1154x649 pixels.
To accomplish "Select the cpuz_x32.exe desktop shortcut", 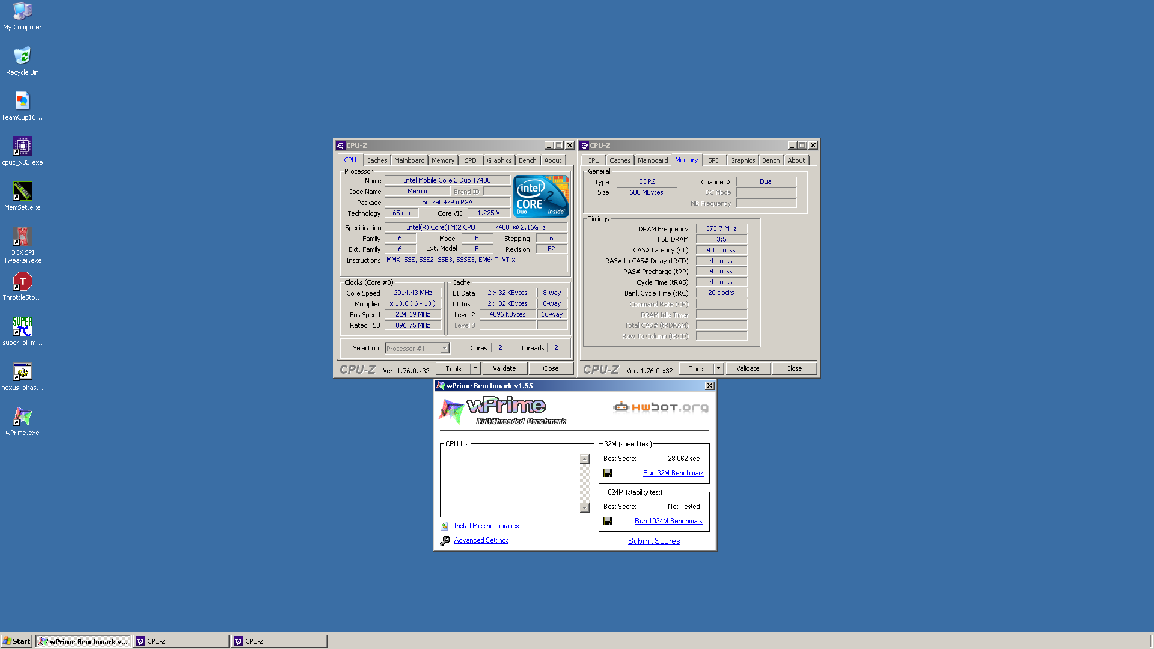I will [22, 151].
